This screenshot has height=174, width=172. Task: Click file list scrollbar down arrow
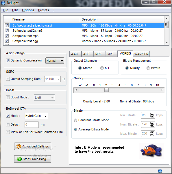pos(167,43)
